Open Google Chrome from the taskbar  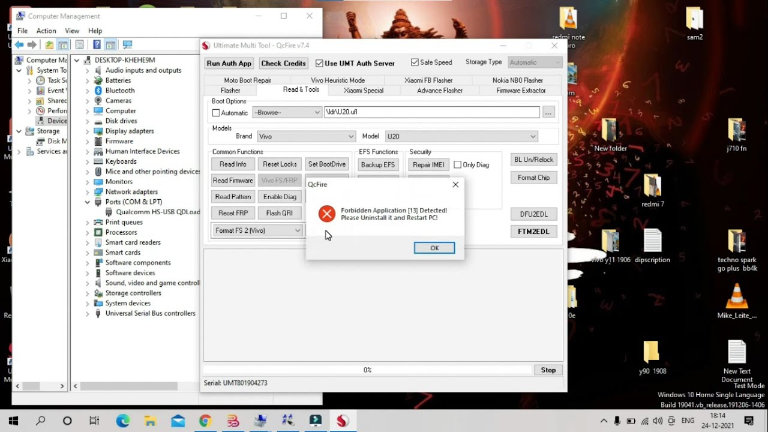205,421
